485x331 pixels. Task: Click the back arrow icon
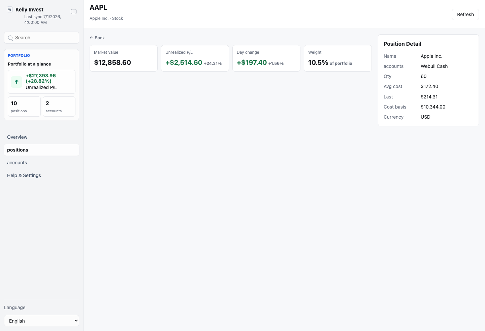pos(91,38)
